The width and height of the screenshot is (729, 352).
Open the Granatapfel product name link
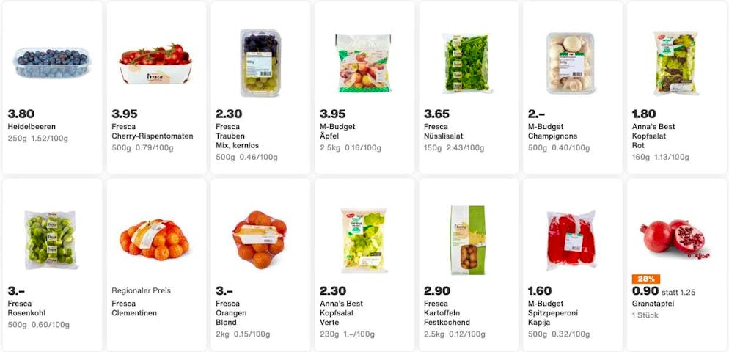(x=653, y=304)
